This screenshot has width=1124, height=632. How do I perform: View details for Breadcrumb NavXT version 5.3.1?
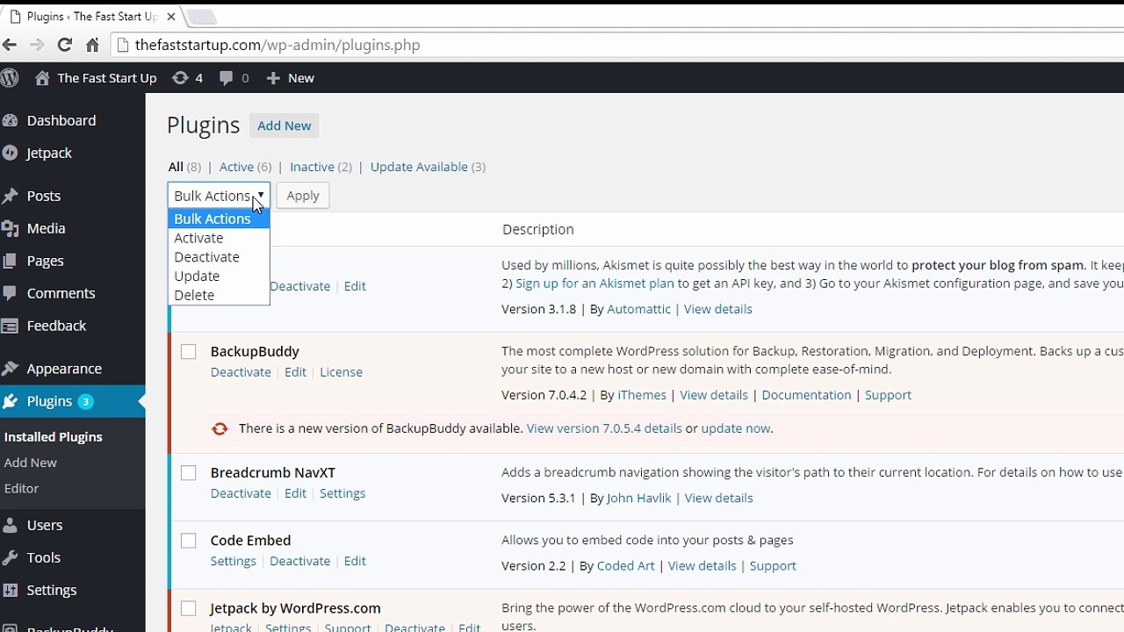(718, 498)
